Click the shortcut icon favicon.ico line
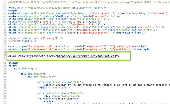The height and width of the screenshot is (104, 170). pos(77,33)
